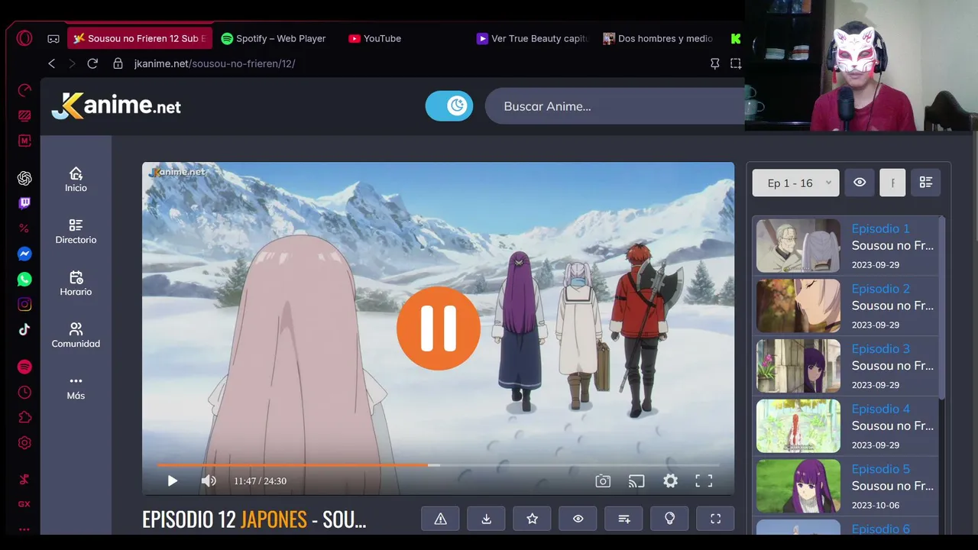Go back to the previous page
This screenshot has width=978, height=550.
pos(52,63)
